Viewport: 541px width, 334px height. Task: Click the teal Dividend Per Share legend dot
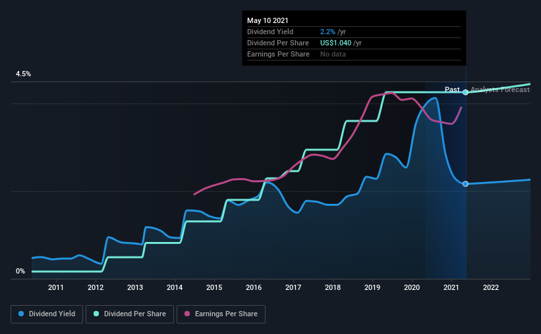96,314
